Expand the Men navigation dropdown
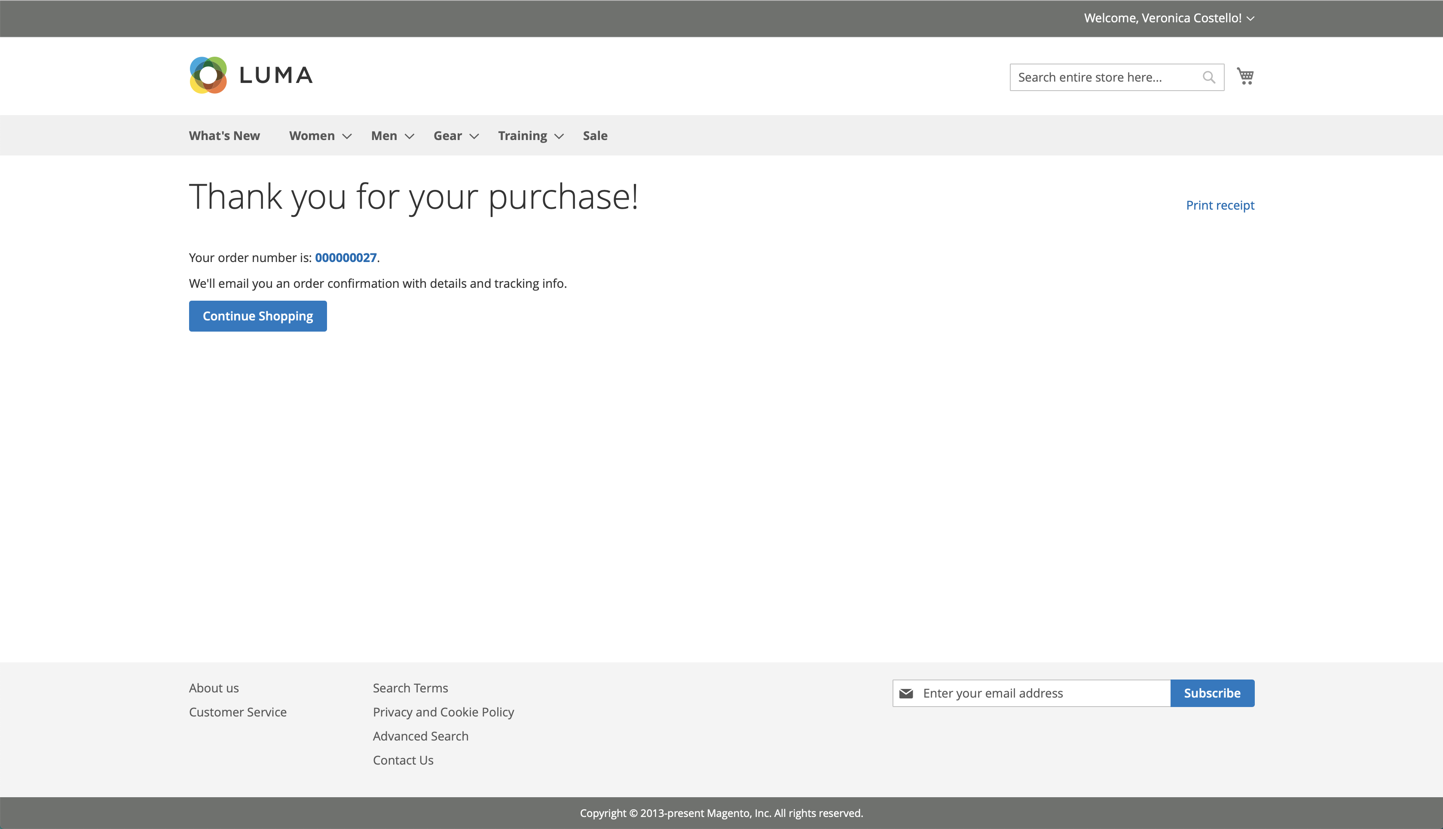 384,135
